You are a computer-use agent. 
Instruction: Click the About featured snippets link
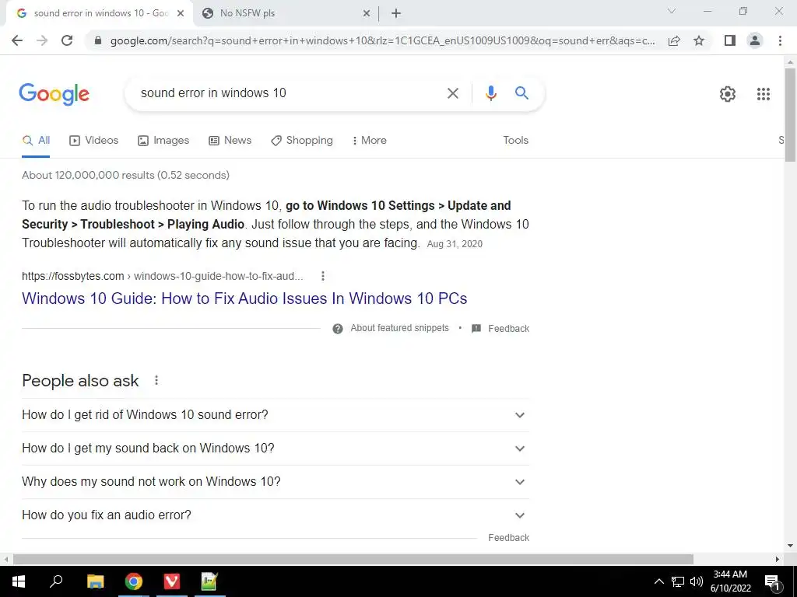click(399, 329)
